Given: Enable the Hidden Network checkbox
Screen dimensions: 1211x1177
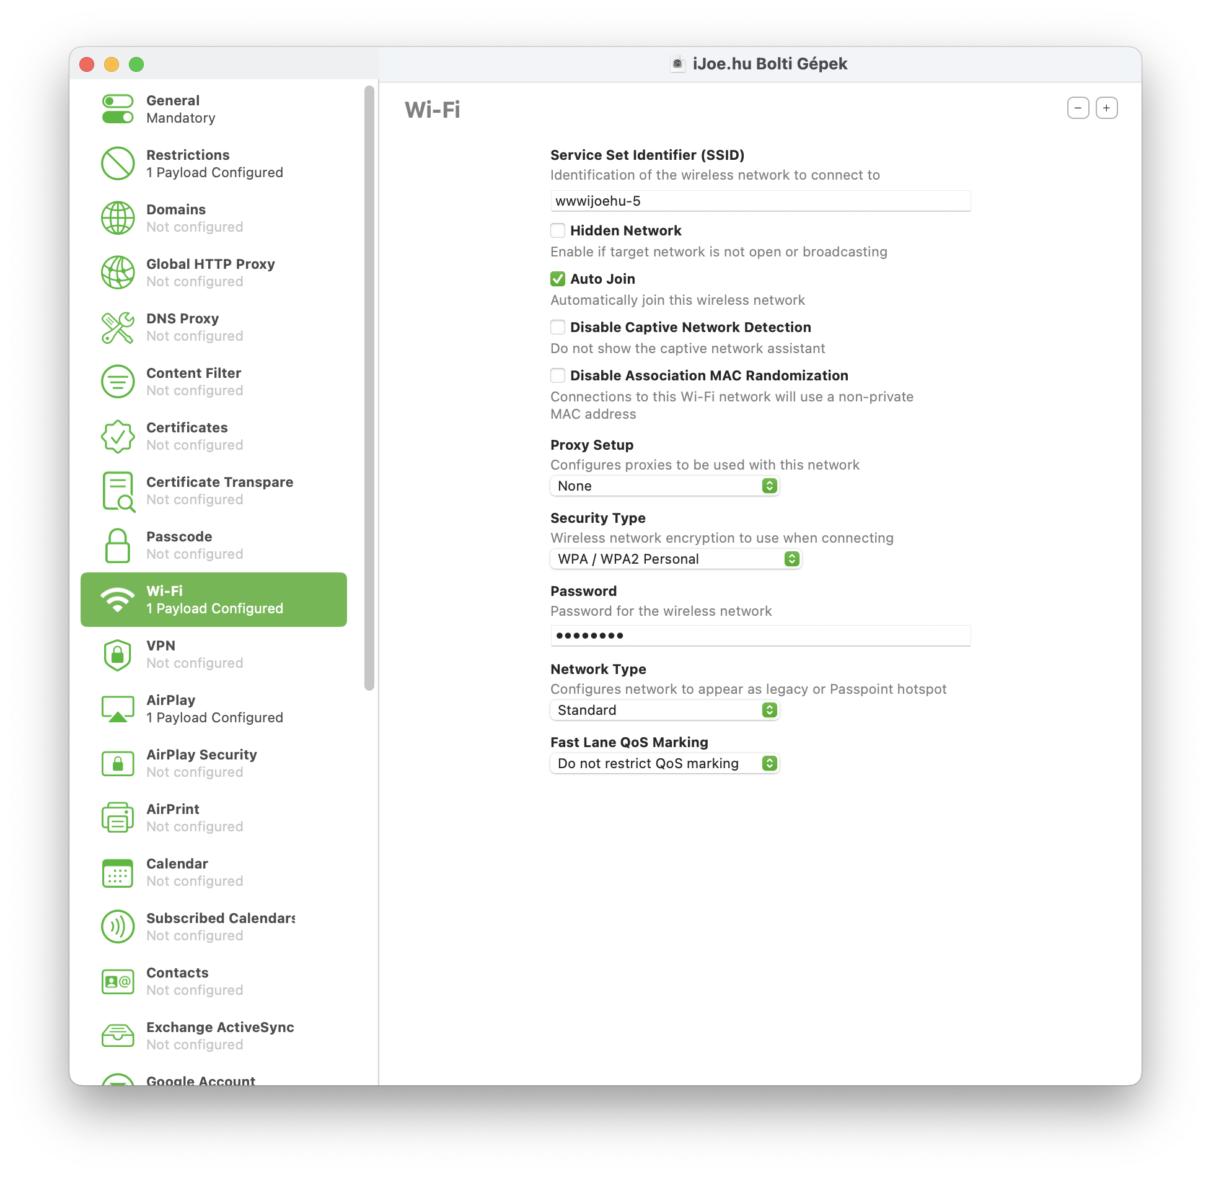Looking at the screenshot, I should coord(558,230).
